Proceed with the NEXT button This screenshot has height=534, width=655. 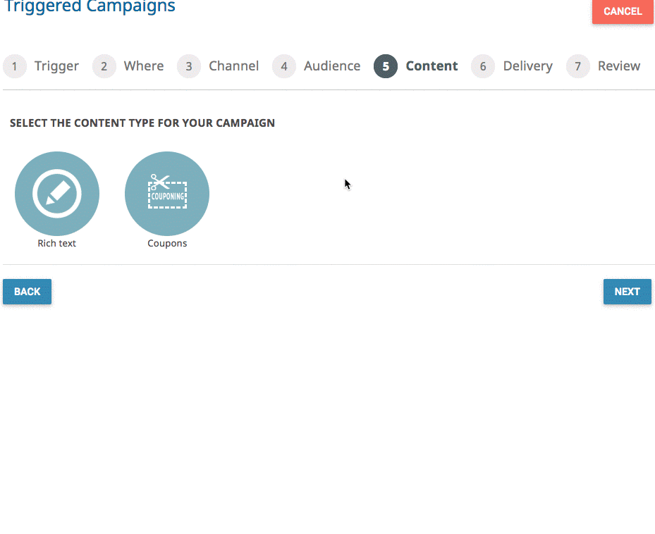[627, 292]
